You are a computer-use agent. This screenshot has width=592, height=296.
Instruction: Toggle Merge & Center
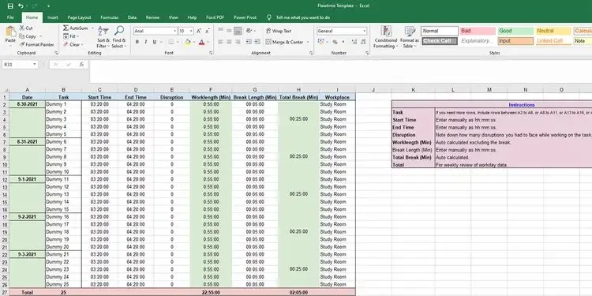(x=285, y=42)
